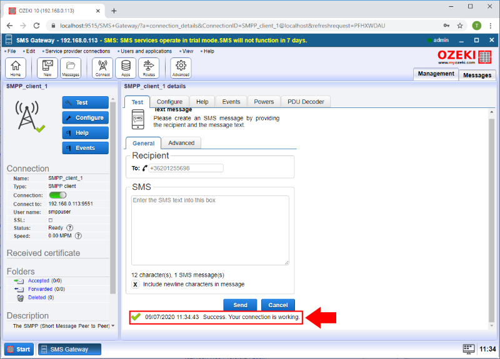This screenshot has height=359, width=500.
Task: Click the password key icon in address bar
Action: 446,26
